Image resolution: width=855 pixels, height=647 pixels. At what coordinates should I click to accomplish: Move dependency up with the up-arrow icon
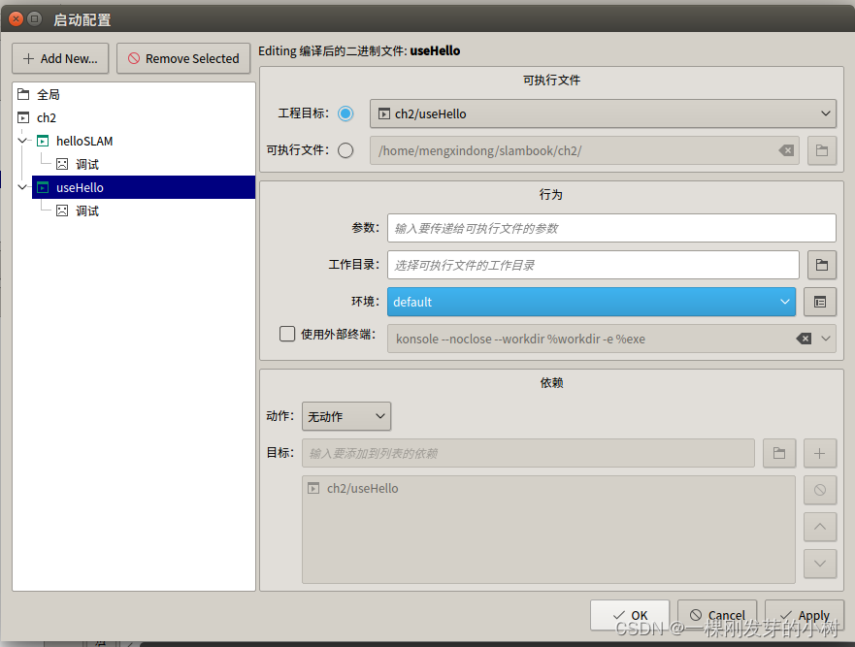coord(819,527)
